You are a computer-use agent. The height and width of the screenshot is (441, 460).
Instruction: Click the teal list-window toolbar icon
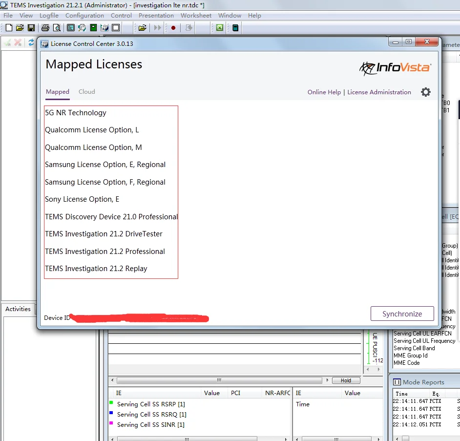click(71, 28)
